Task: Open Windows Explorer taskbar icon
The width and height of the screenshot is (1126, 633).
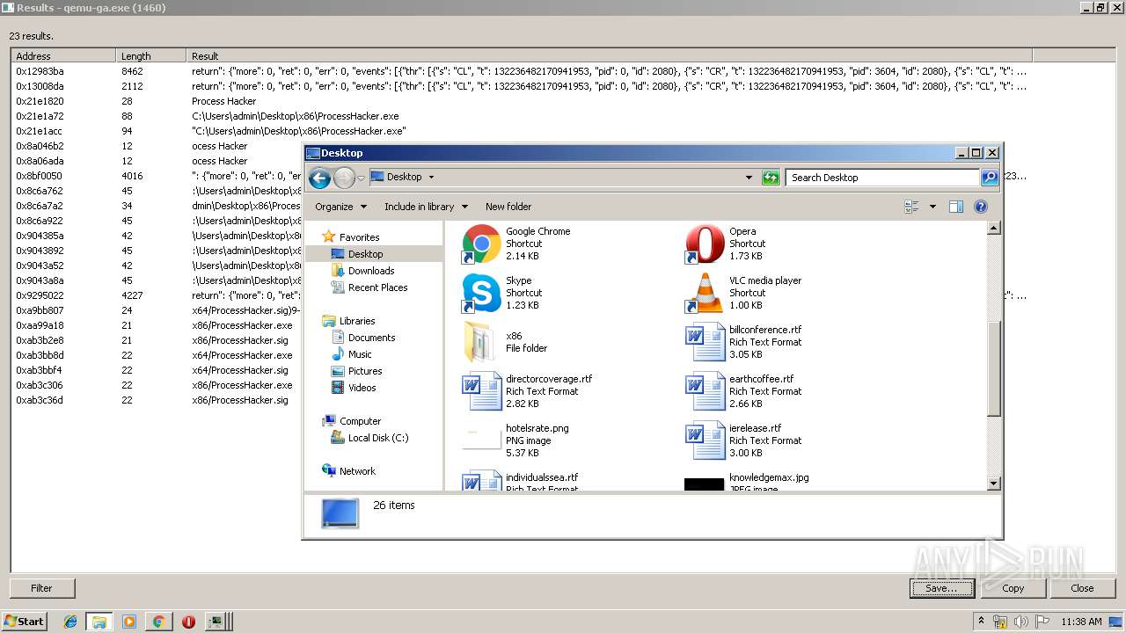Action: pyautogui.click(x=99, y=622)
